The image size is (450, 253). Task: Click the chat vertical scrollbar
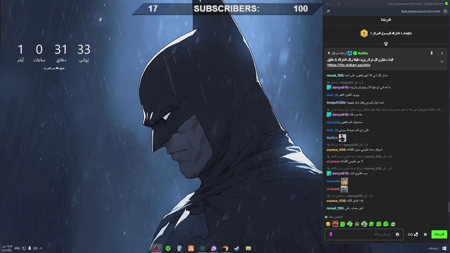(449, 207)
